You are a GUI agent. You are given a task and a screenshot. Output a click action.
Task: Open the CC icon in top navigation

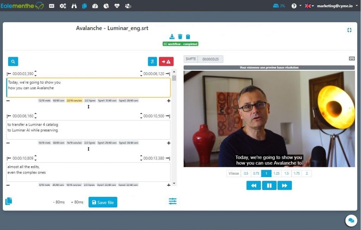point(51,6)
